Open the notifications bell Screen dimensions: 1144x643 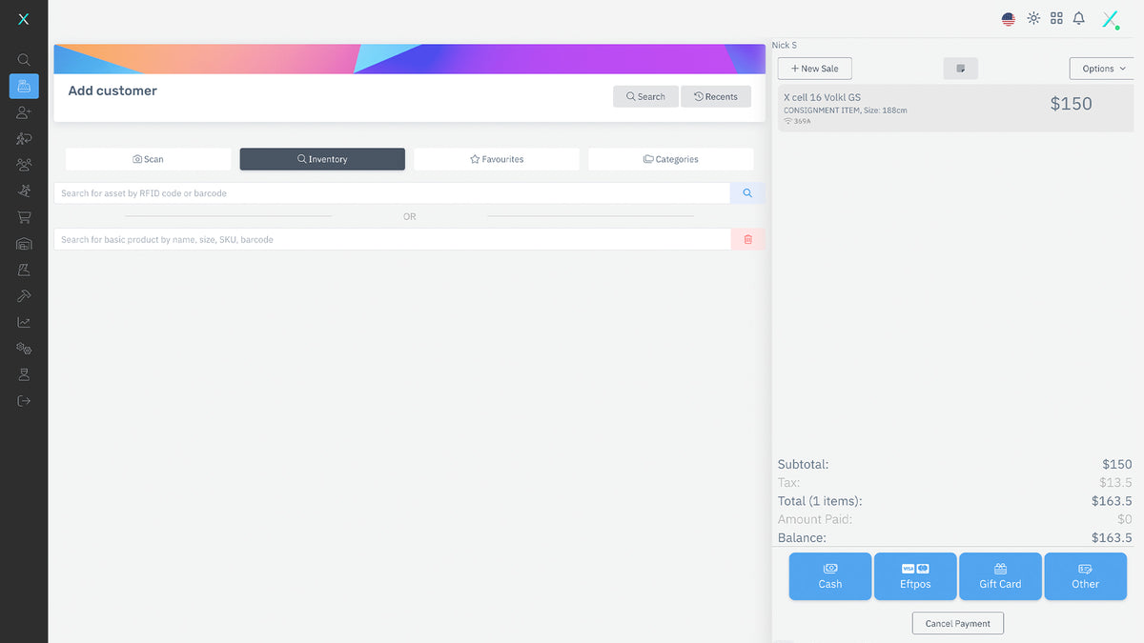pyautogui.click(x=1079, y=18)
